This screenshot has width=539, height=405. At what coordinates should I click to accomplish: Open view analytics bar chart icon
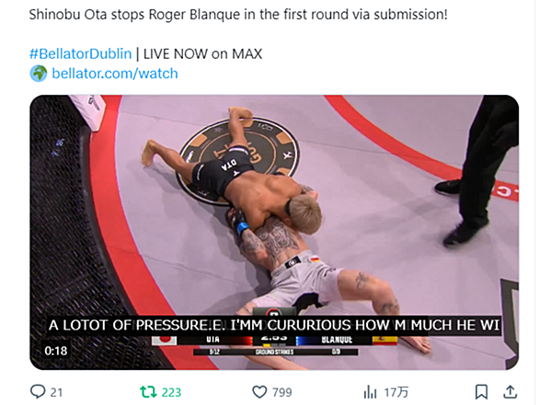tap(370, 392)
